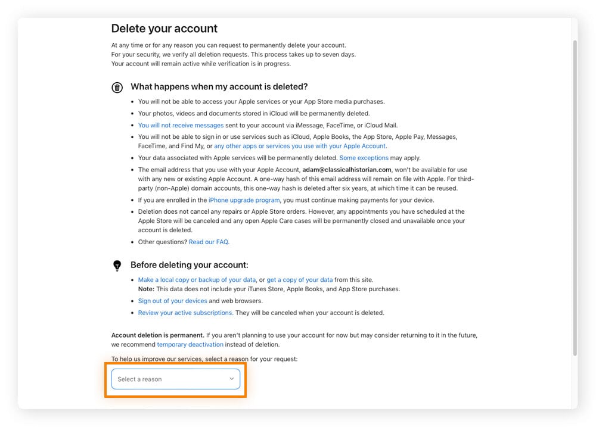This screenshot has height=427, width=596.
Task: Click 'Review your active subscriptions' link
Action: pyautogui.click(x=185, y=313)
